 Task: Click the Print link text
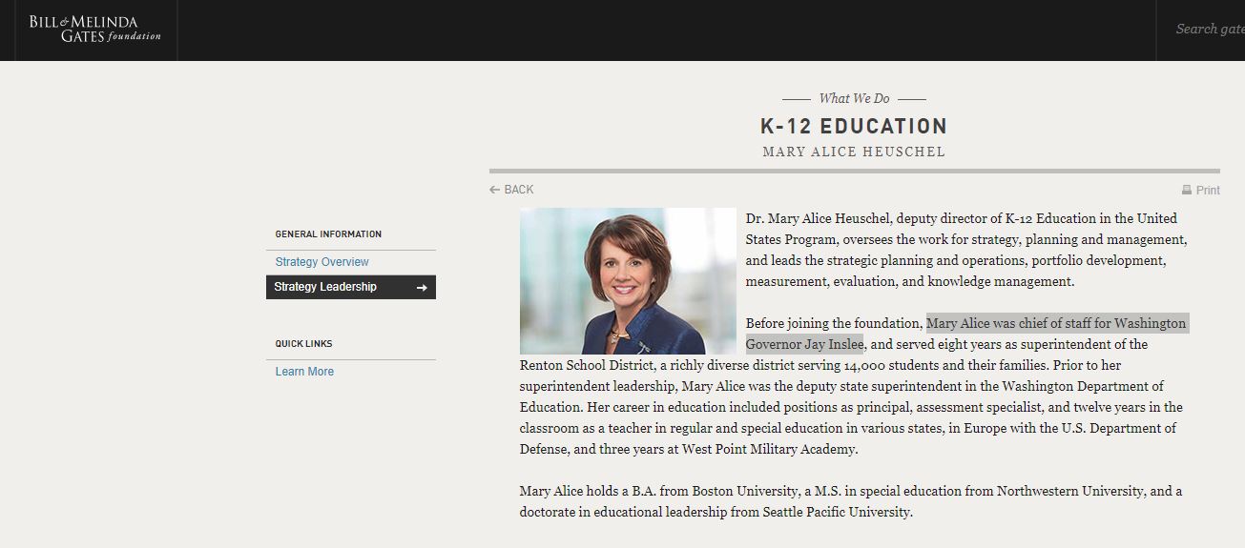[x=1208, y=191]
